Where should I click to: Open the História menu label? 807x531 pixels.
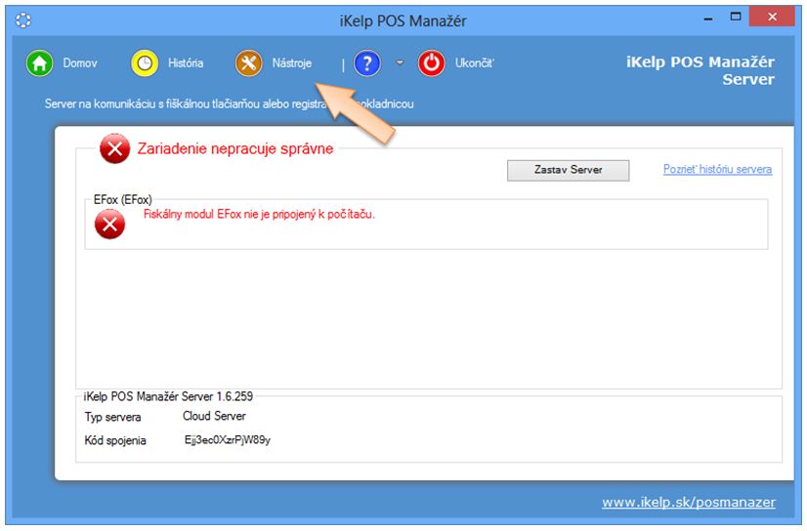(186, 63)
